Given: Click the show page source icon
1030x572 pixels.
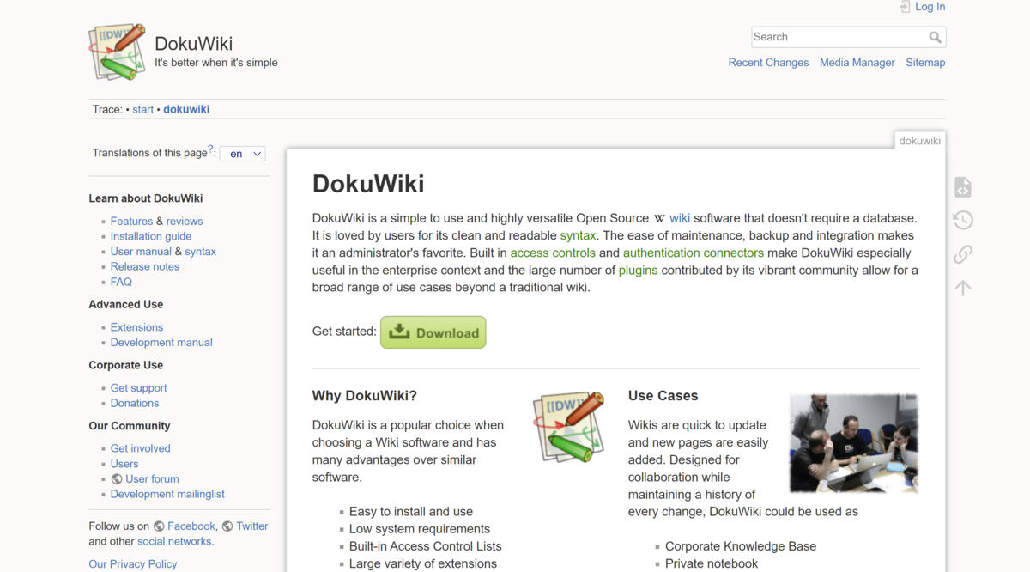Looking at the screenshot, I should (x=963, y=187).
